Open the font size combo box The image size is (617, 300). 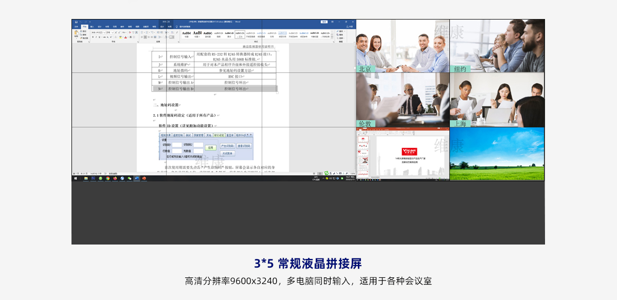[x=110, y=32]
